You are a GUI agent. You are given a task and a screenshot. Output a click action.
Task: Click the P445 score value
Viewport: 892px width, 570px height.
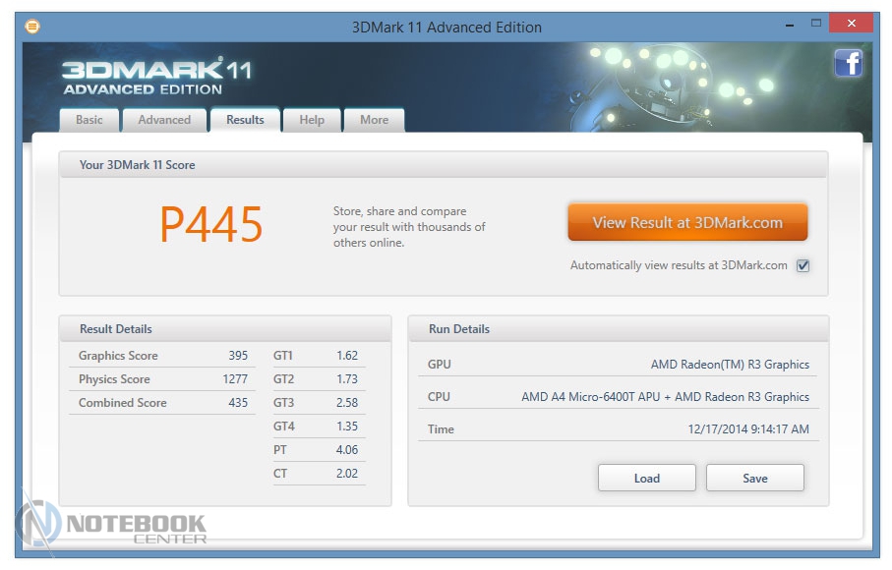tap(211, 226)
